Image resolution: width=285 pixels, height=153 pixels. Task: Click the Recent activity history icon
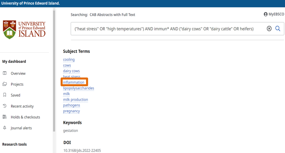click(5, 106)
